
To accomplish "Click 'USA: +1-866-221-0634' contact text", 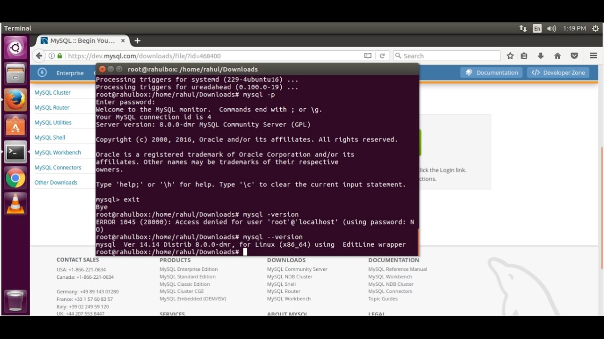I will [81, 270].
